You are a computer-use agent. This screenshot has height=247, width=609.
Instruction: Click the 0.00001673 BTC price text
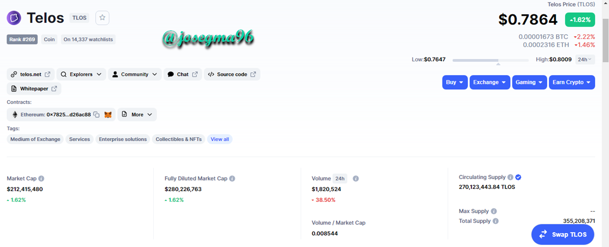click(543, 37)
